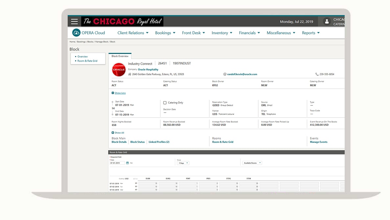Enable the Catering Only checkbox
The height and width of the screenshot is (220, 390).
pos(165,103)
